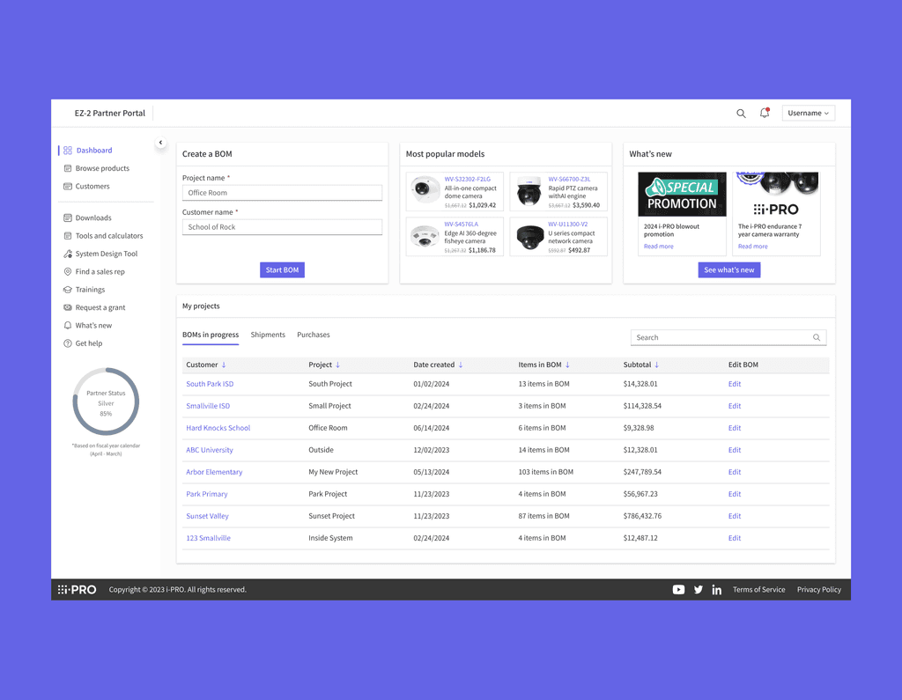Open WV-S32302-F2LG model link
This screenshot has height=700, width=902.
[468, 180]
